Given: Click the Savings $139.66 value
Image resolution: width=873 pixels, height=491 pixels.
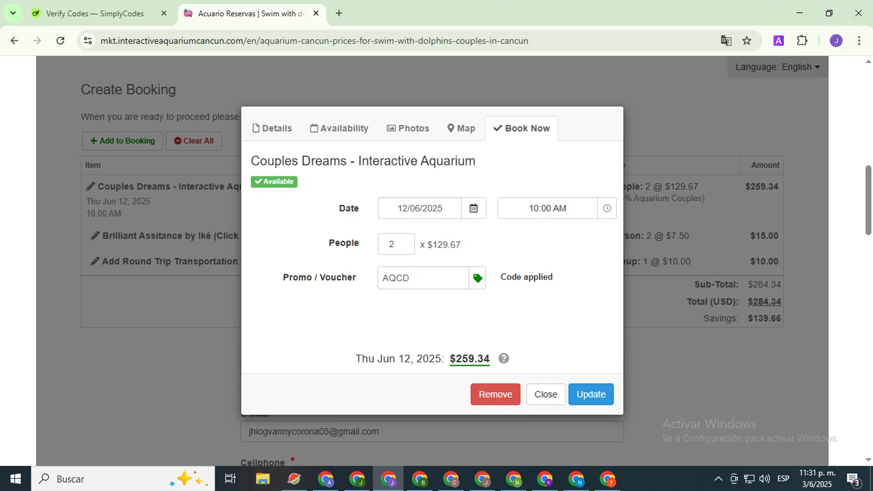Looking at the screenshot, I should (764, 319).
